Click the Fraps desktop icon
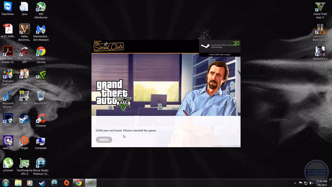Image resolution: width=332 pixels, height=187 pixels. pos(24,98)
